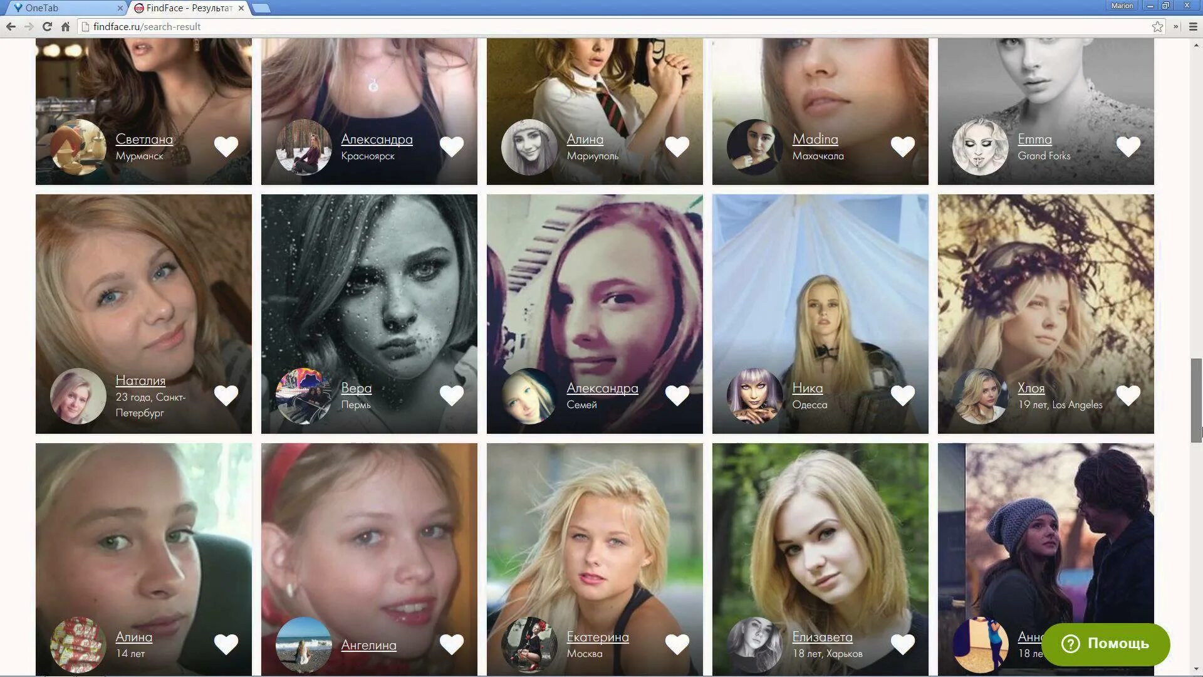Open Александра Семей profile link
The image size is (1203, 677).
point(602,387)
